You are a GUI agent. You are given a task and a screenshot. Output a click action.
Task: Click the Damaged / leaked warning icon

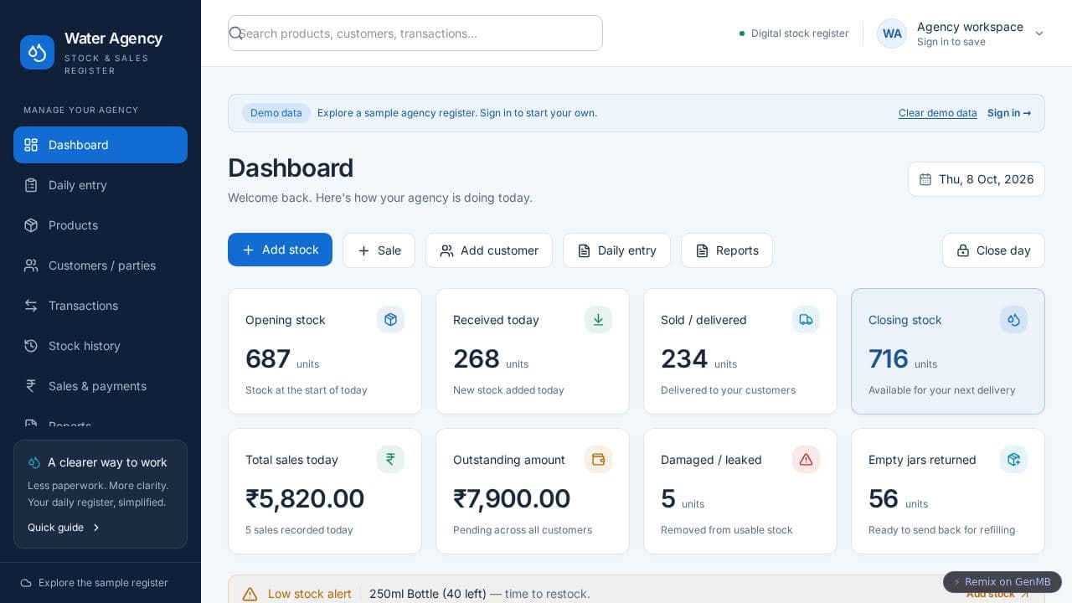click(806, 459)
